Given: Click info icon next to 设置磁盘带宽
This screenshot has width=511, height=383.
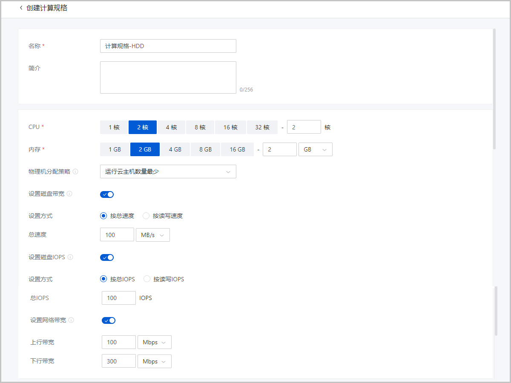Looking at the screenshot, I should [x=69, y=194].
